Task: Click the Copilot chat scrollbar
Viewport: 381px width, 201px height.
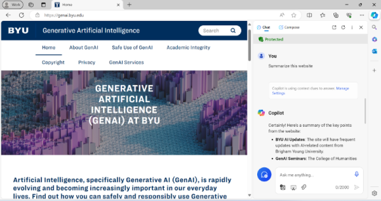Action: pos(365,111)
